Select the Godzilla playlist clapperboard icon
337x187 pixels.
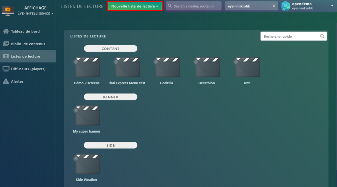click(x=167, y=67)
